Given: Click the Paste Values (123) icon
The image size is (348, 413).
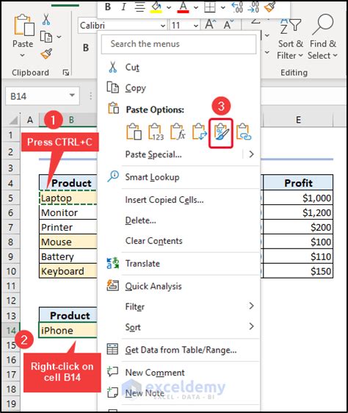Looking at the screenshot, I should pos(156,132).
